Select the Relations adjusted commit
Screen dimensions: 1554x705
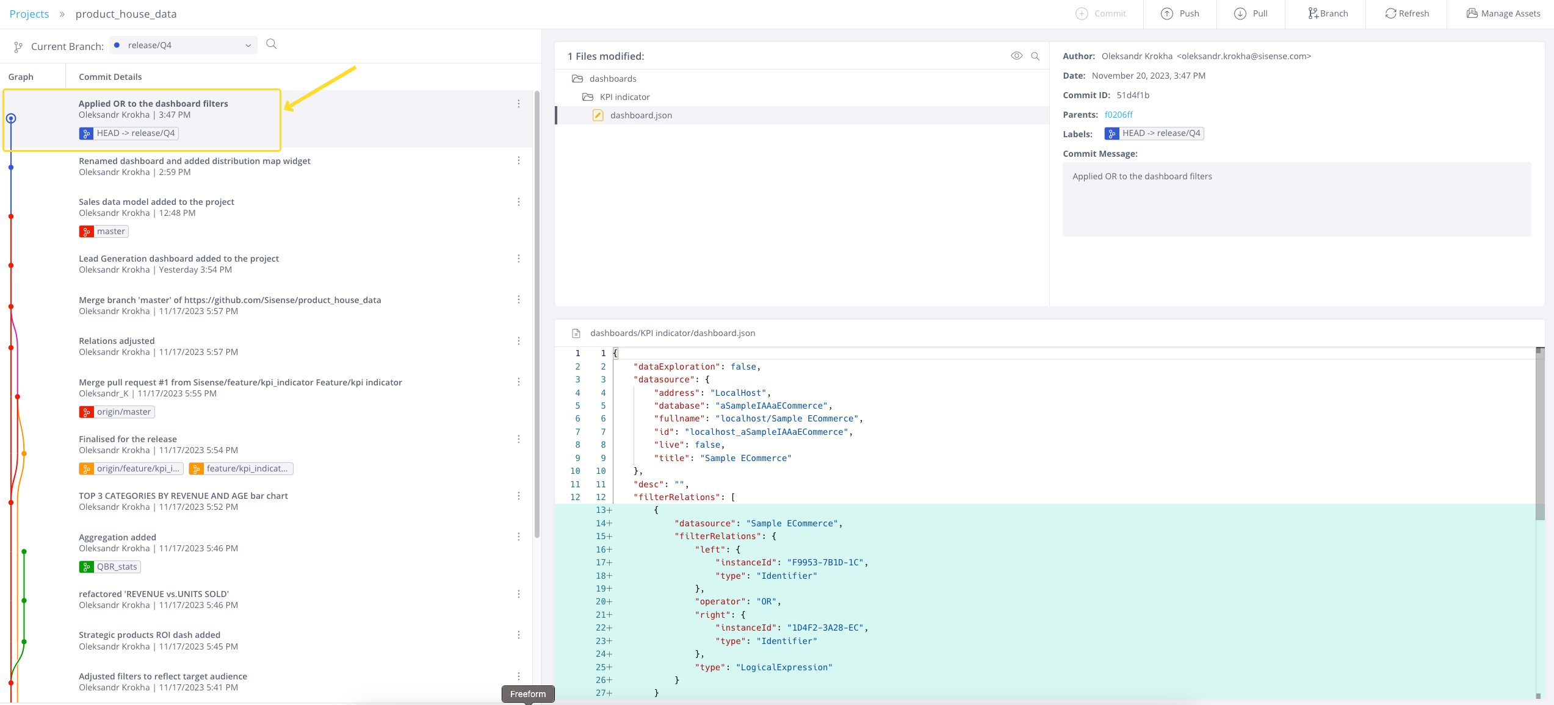pos(267,346)
